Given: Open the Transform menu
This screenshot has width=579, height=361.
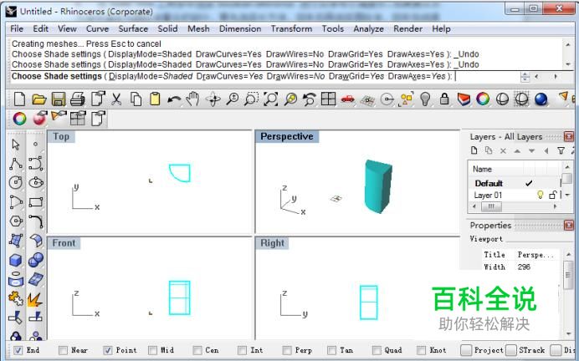Looking at the screenshot, I should point(291,28).
